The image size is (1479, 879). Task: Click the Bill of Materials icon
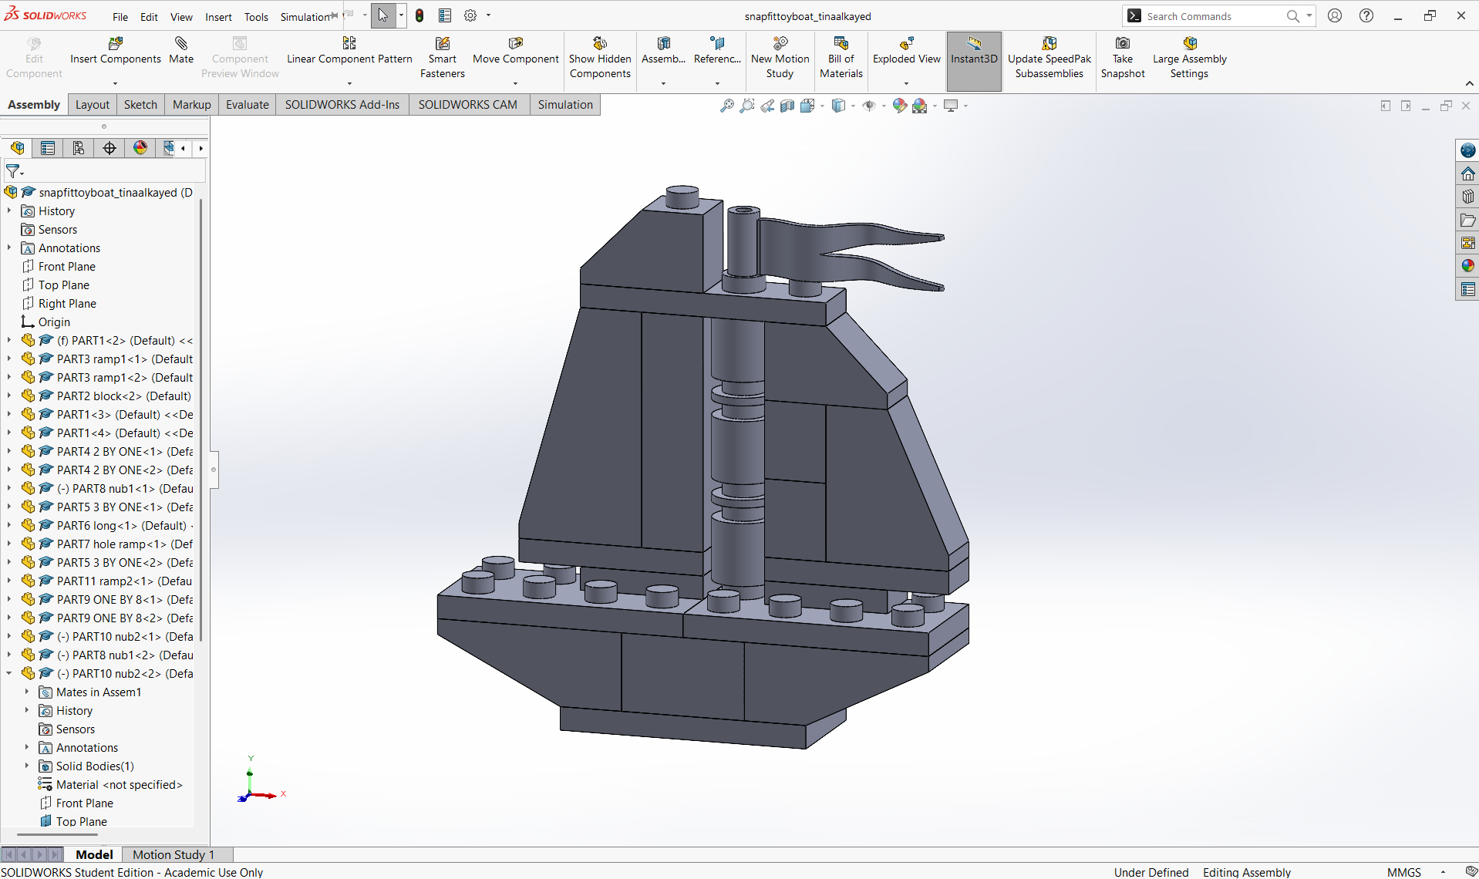coord(841,44)
